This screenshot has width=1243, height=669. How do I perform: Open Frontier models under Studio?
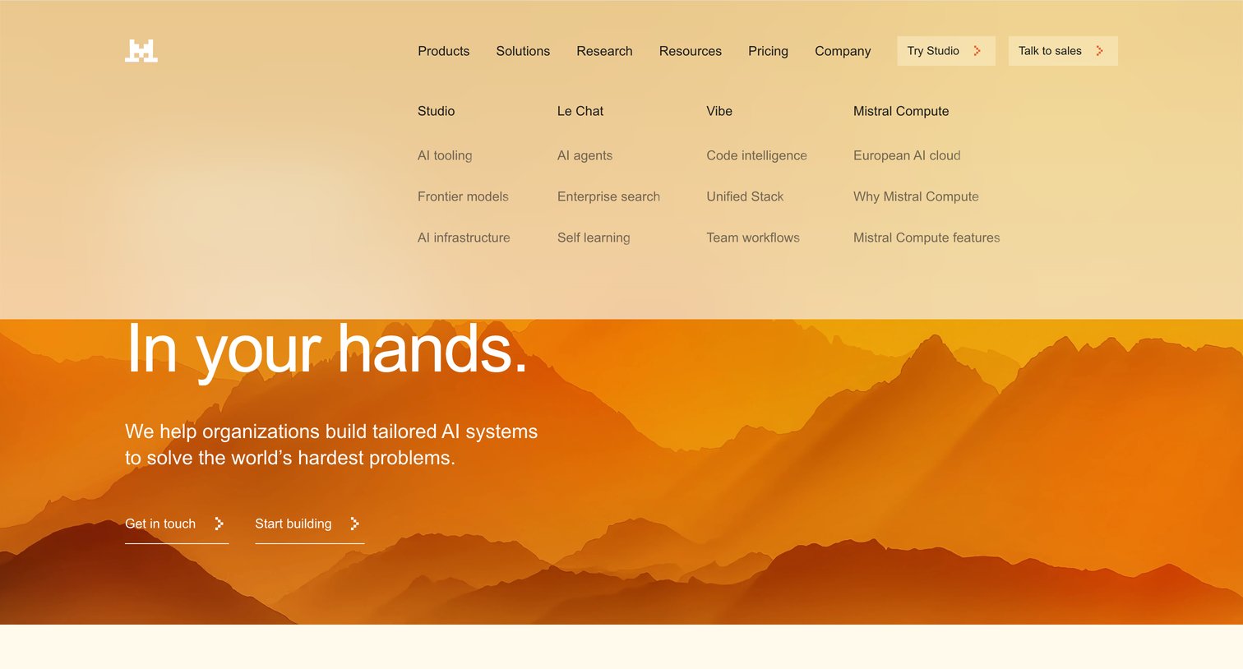click(463, 196)
